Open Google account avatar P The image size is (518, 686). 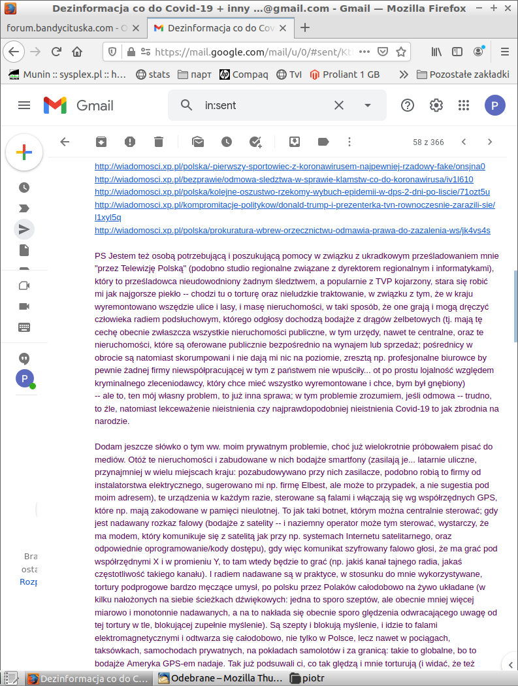[x=495, y=105]
